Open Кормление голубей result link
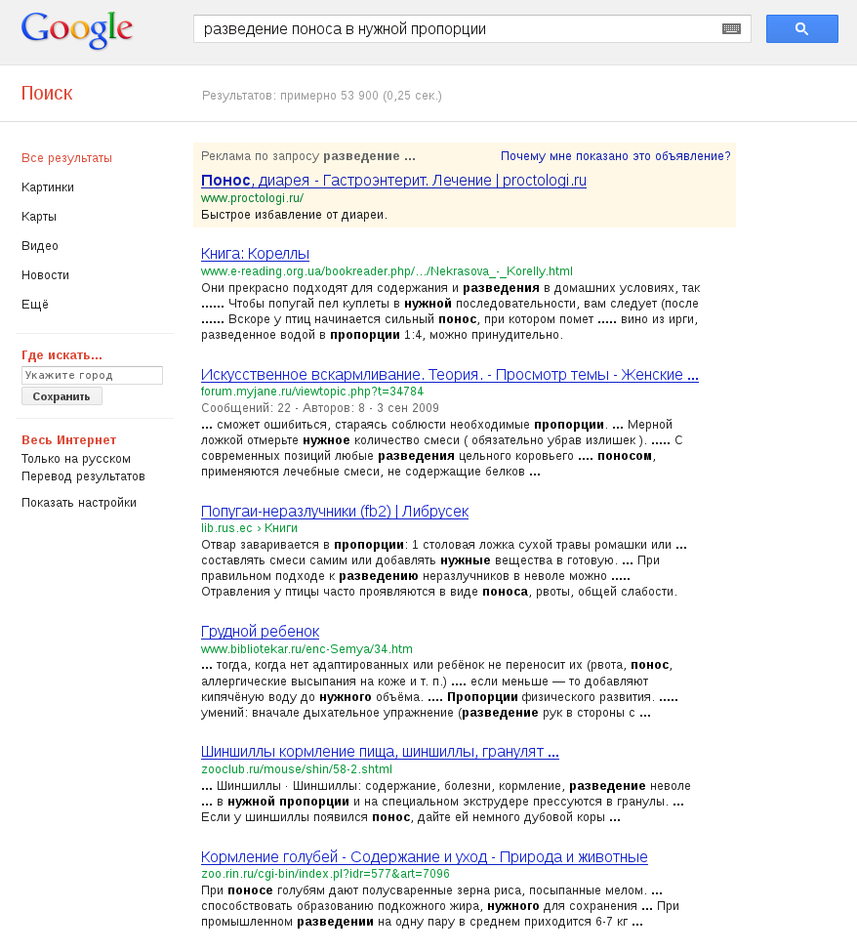 coord(424,857)
